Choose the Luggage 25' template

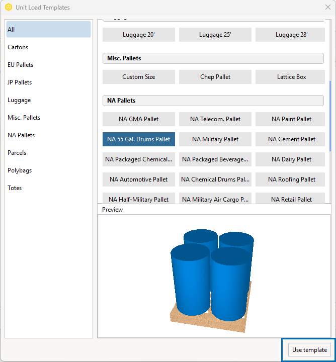215,35
